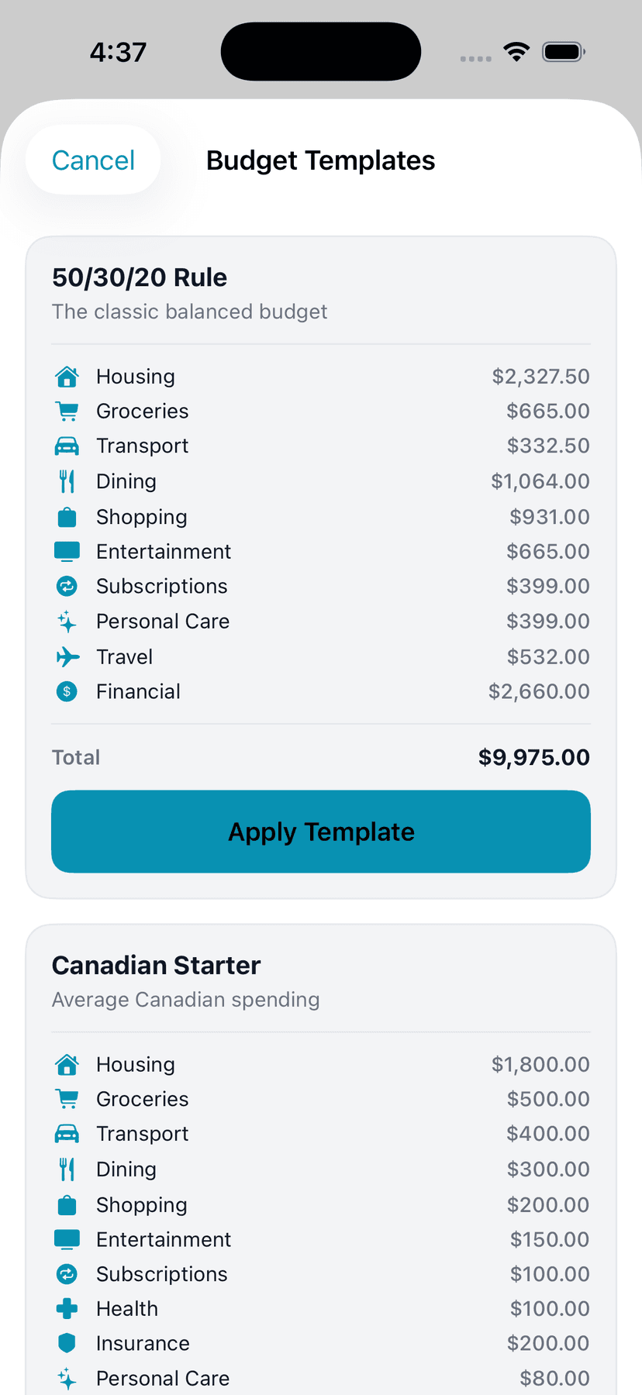This screenshot has height=1395, width=642.
Task: Tap the Travel airplane icon
Action: tap(67, 657)
